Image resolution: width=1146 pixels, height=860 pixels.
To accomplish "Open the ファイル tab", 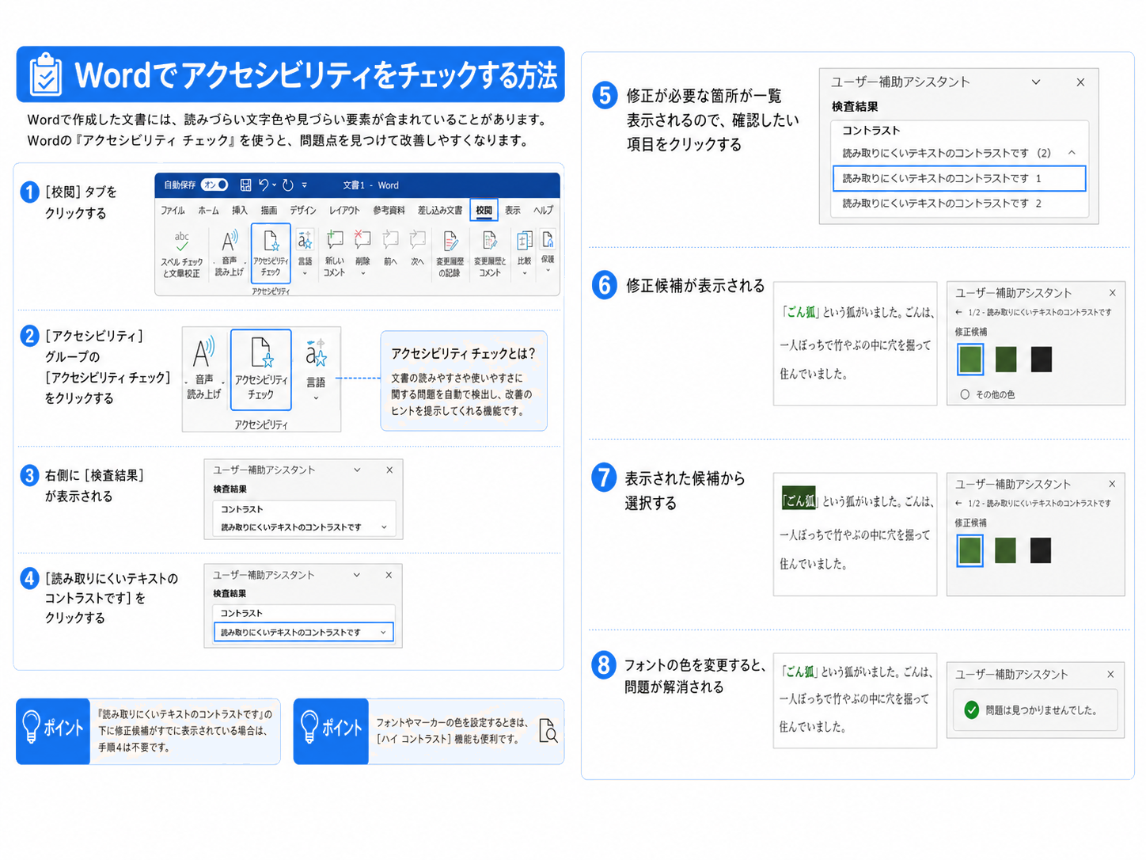I will (173, 211).
